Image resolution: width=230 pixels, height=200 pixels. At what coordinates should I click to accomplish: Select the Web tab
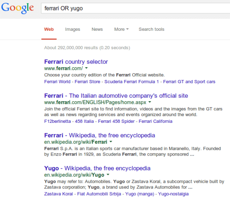click(49, 29)
